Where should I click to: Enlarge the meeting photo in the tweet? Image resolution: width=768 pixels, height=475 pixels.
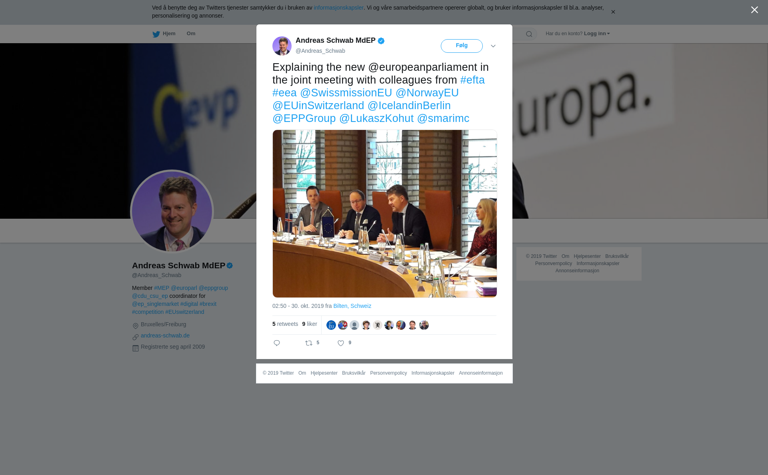tap(385, 214)
